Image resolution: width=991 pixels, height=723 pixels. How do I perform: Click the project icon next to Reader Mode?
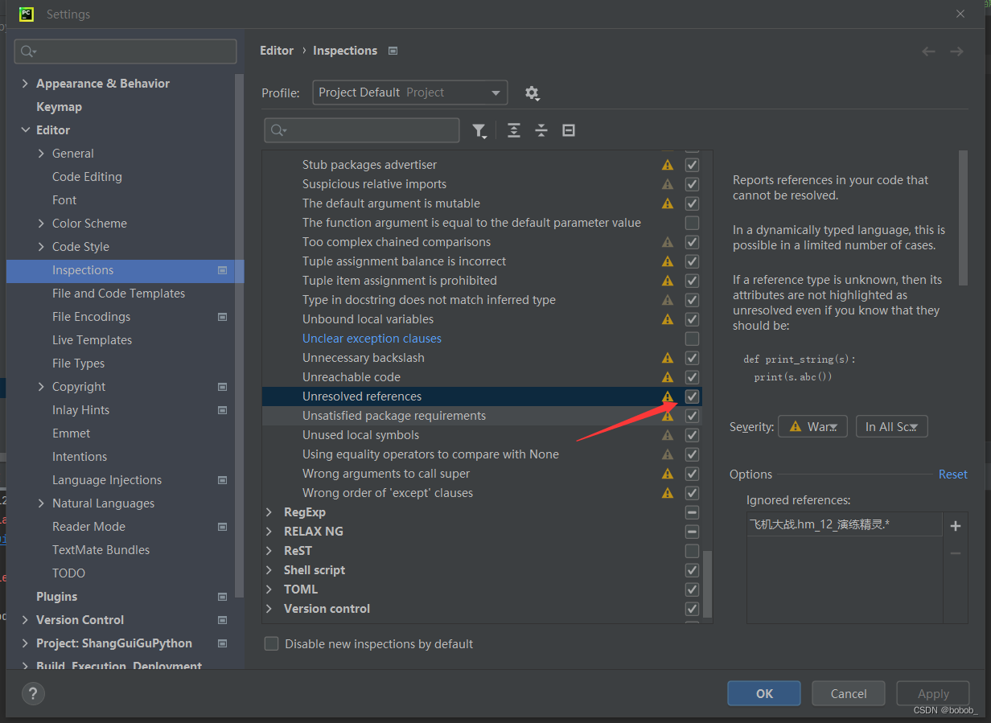point(223,527)
